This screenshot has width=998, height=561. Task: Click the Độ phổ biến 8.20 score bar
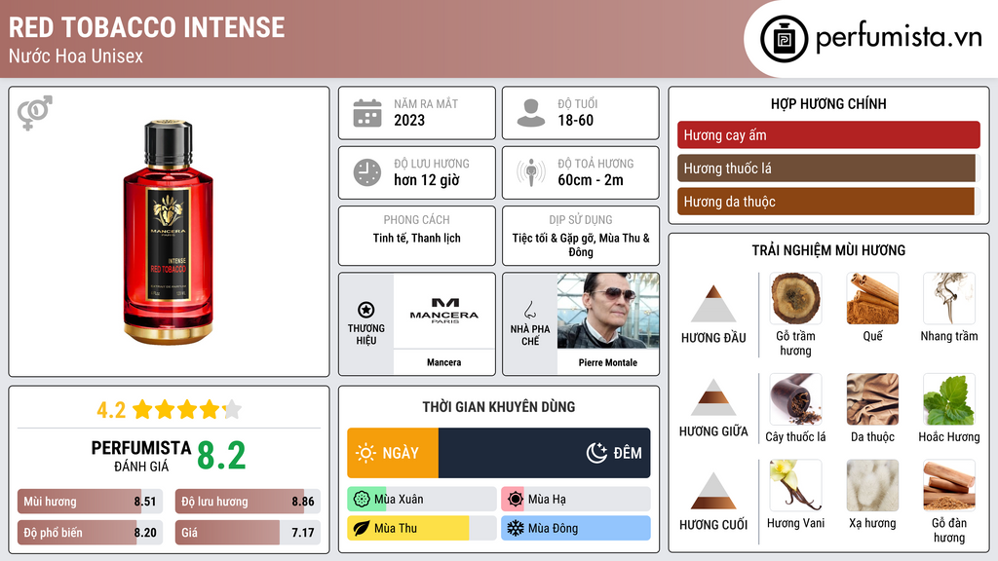91,533
